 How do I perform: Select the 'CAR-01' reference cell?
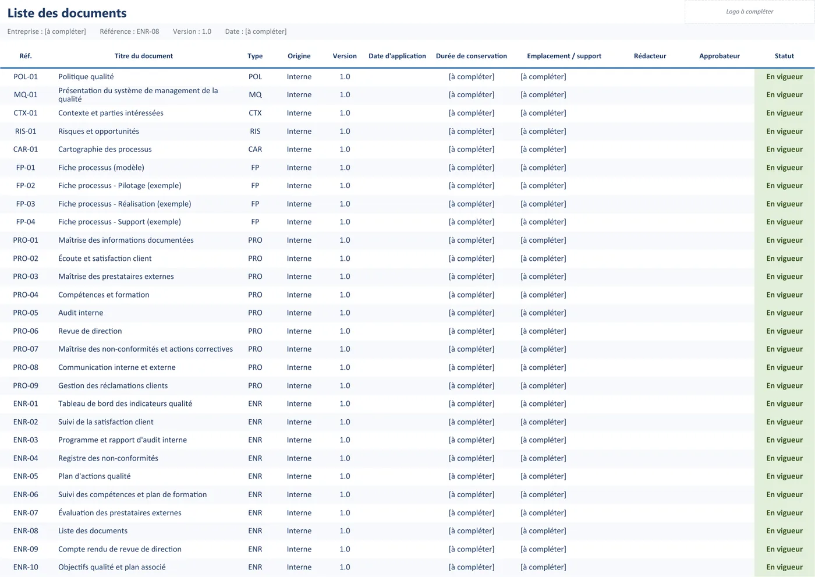click(26, 149)
